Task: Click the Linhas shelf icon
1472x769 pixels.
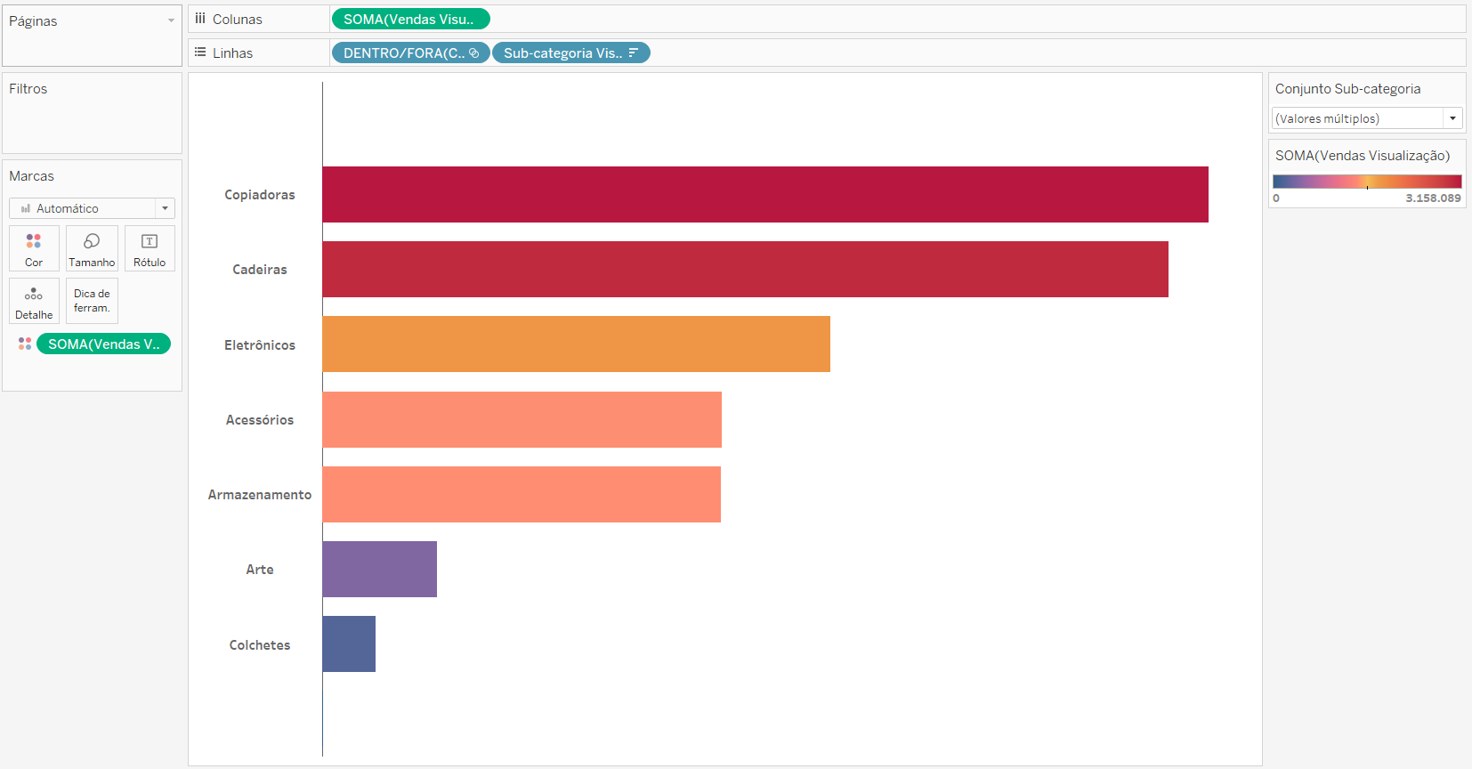Action: tap(200, 53)
